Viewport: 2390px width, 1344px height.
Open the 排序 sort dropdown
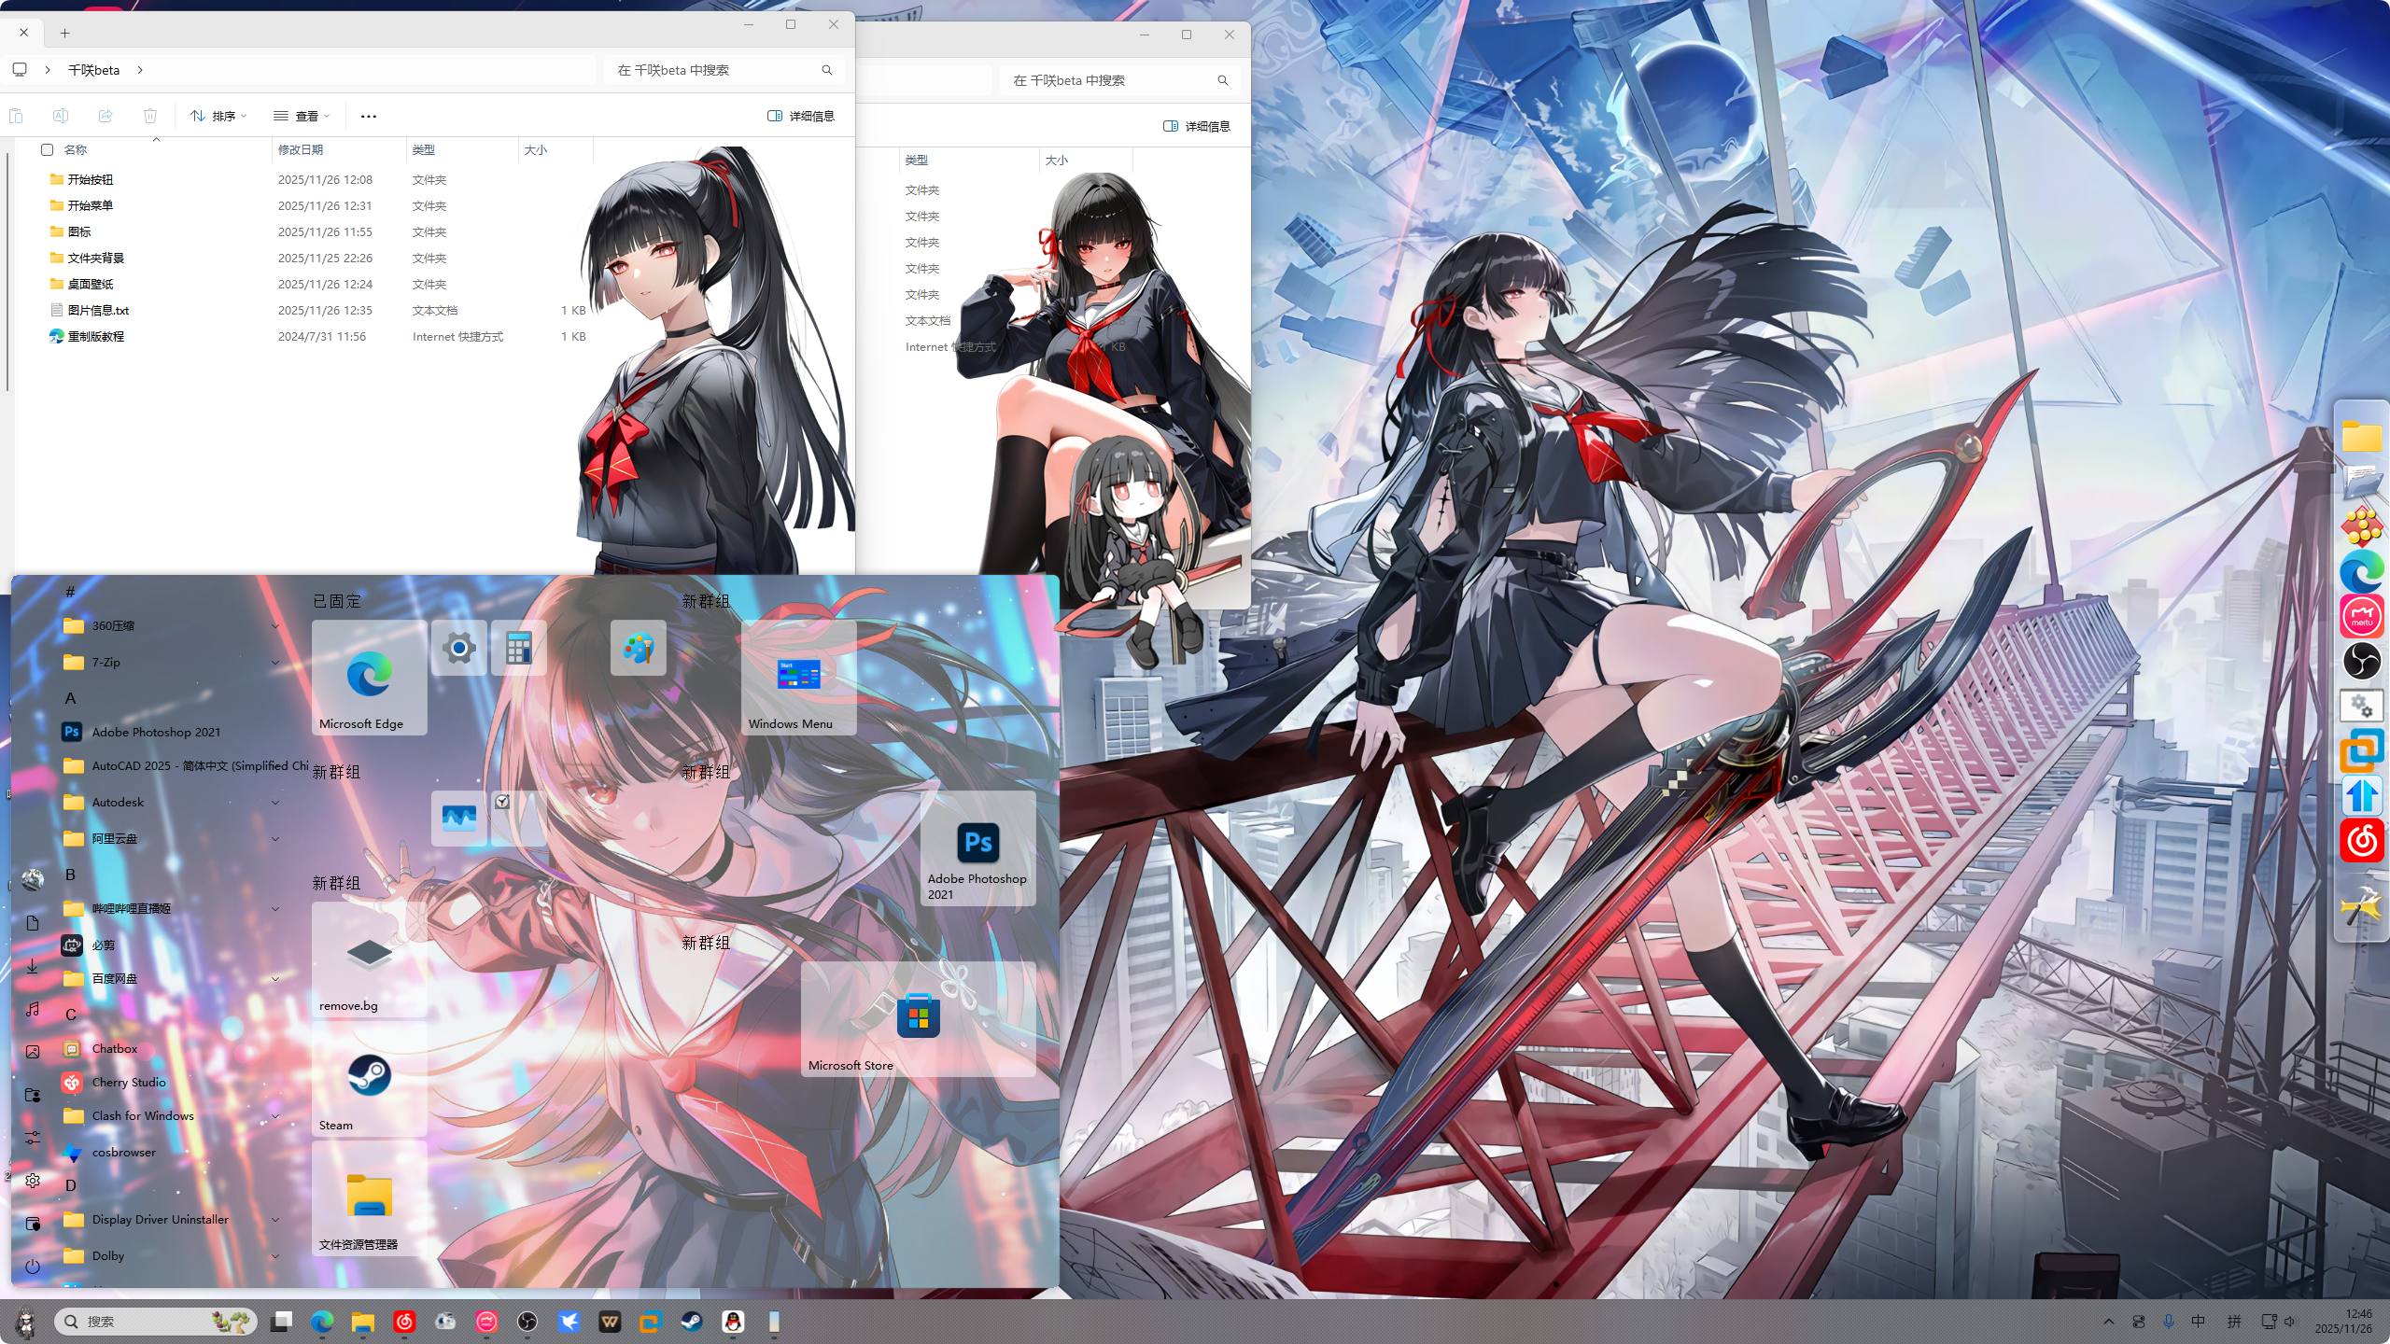point(218,116)
